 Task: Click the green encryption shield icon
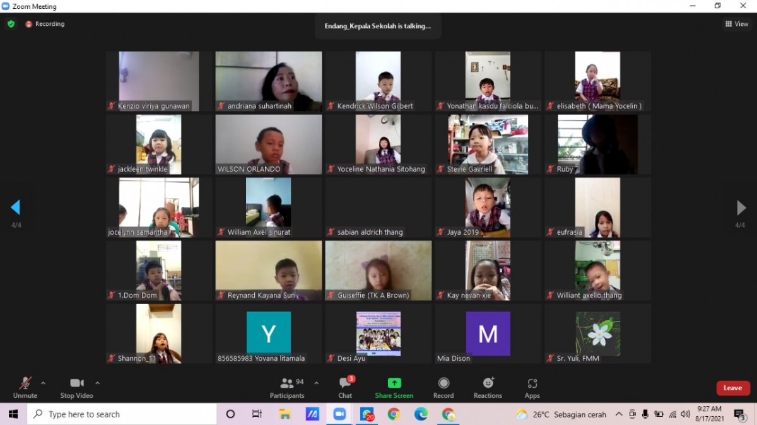click(x=11, y=24)
